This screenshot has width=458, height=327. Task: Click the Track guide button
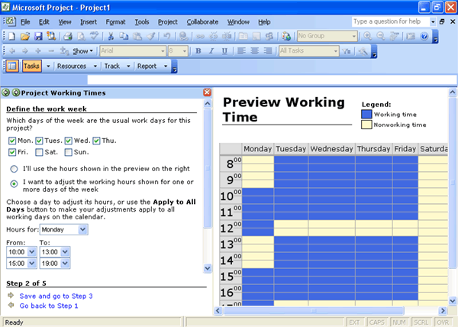[112, 66]
